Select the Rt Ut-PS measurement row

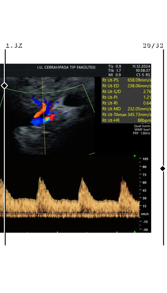(126, 80)
